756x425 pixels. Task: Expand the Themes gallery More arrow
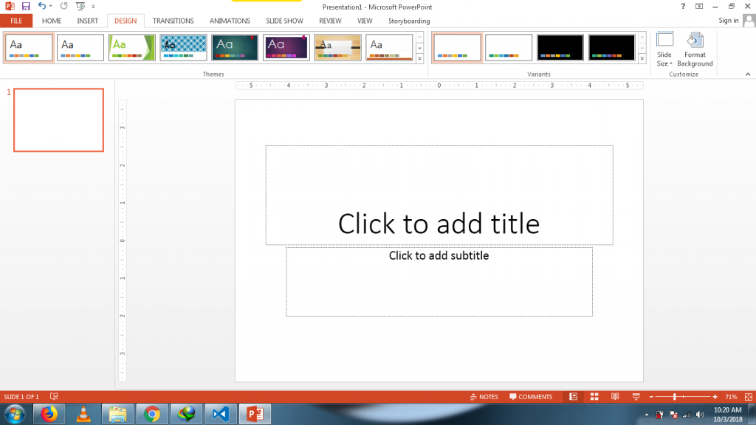(x=419, y=59)
